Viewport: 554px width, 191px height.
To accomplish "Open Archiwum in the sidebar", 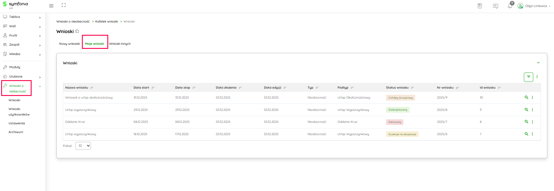I will click(16, 132).
